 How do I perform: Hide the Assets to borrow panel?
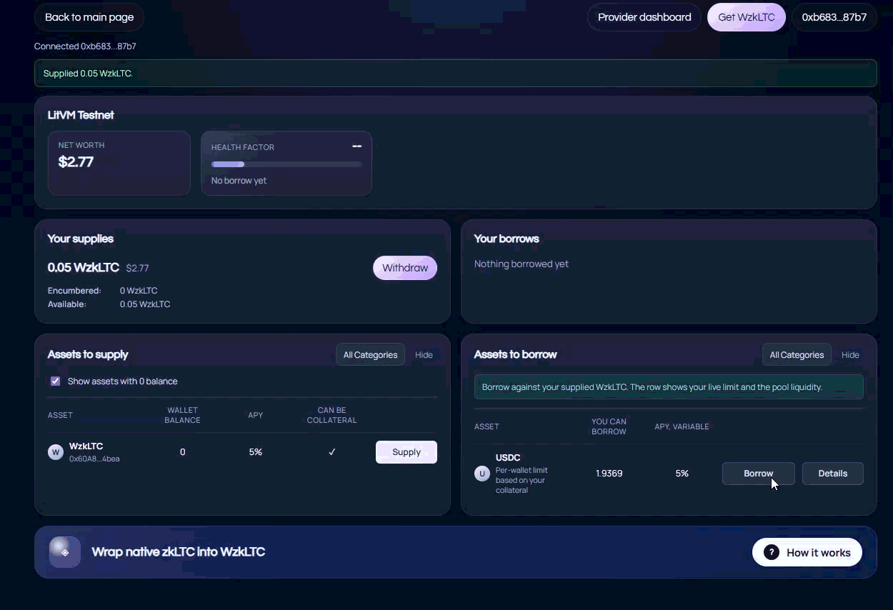click(850, 354)
